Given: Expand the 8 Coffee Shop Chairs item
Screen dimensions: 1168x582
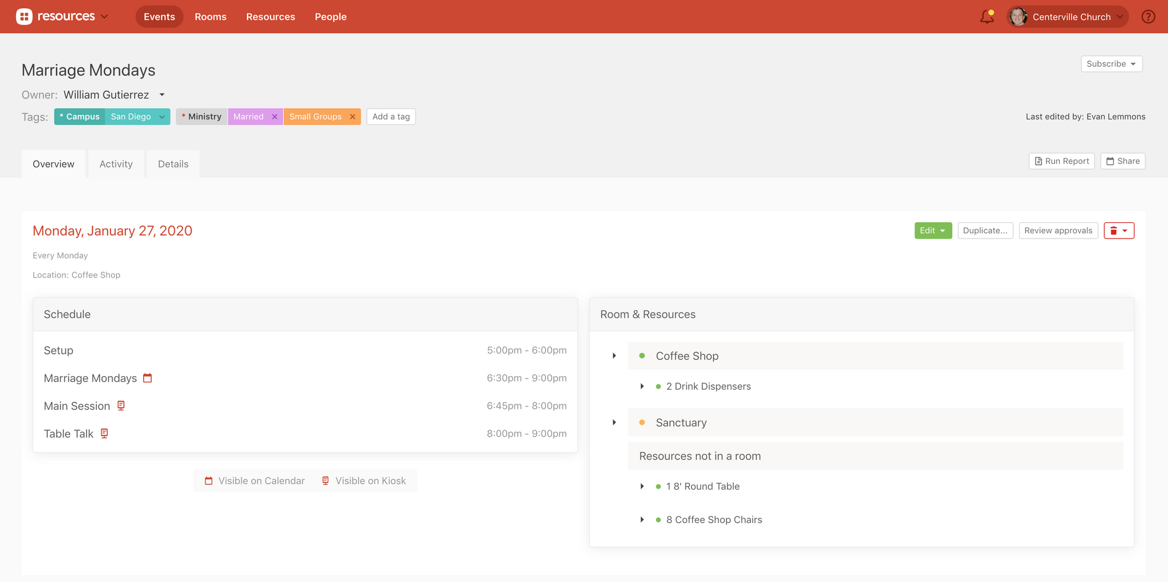Looking at the screenshot, I should click(x=642, y=520).
